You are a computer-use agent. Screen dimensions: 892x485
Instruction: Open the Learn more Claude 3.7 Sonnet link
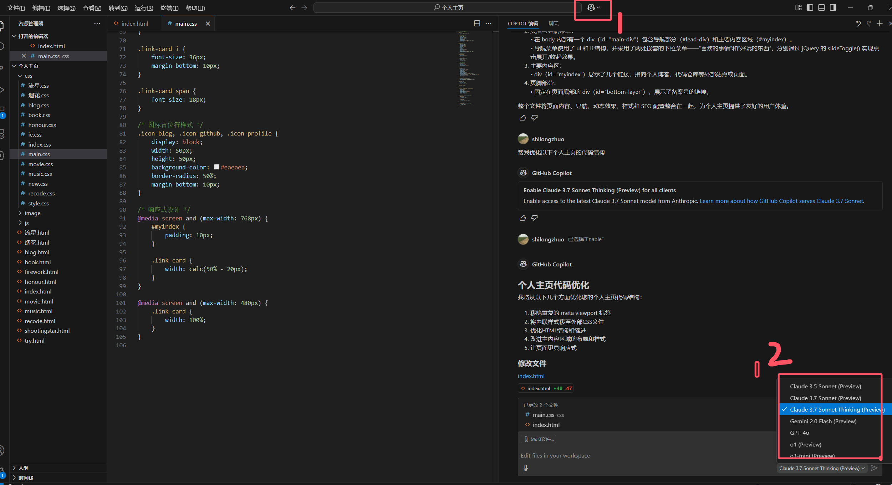pyautogui.click(x=781, y=201)
